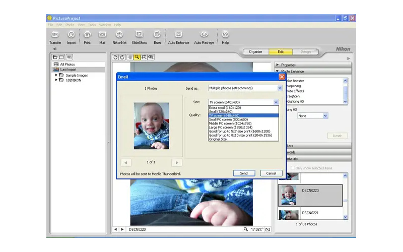The height and width of the screenshot is (252, 403).
Task: Select Small PC screen (800x600)
Action: [x=243, y=119]
